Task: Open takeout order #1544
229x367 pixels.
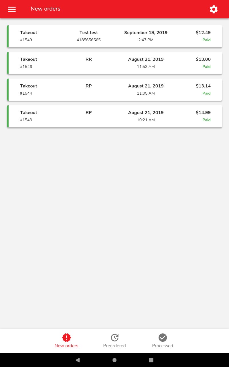Action: click(x=114, y=90)
